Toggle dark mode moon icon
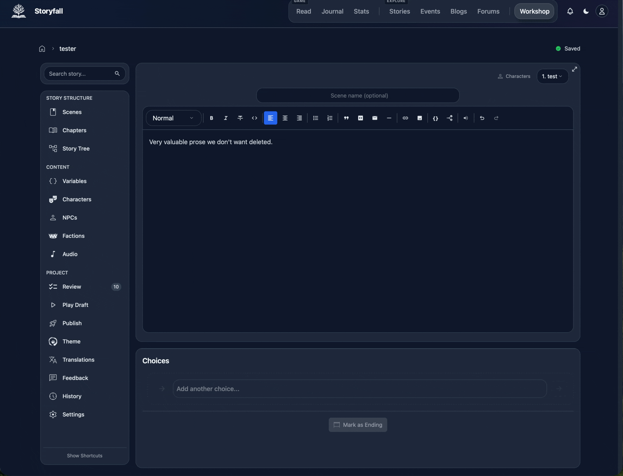Screen dimensions: 623x476 point(586,11)
